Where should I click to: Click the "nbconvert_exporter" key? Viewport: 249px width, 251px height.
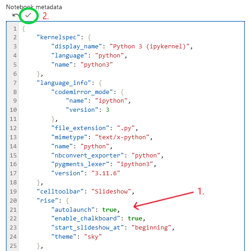[88, 156]
